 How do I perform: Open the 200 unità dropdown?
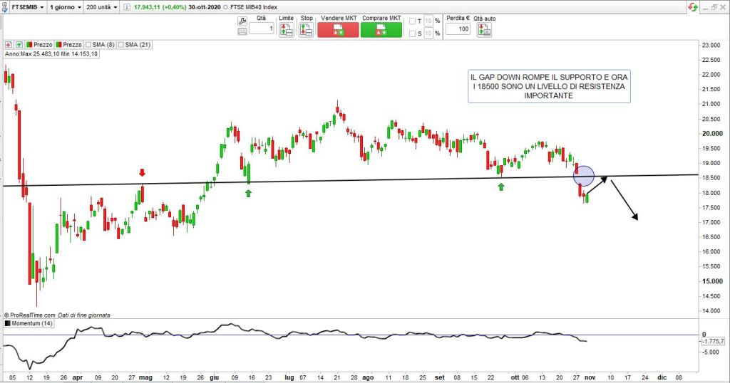tap(101, 6)
